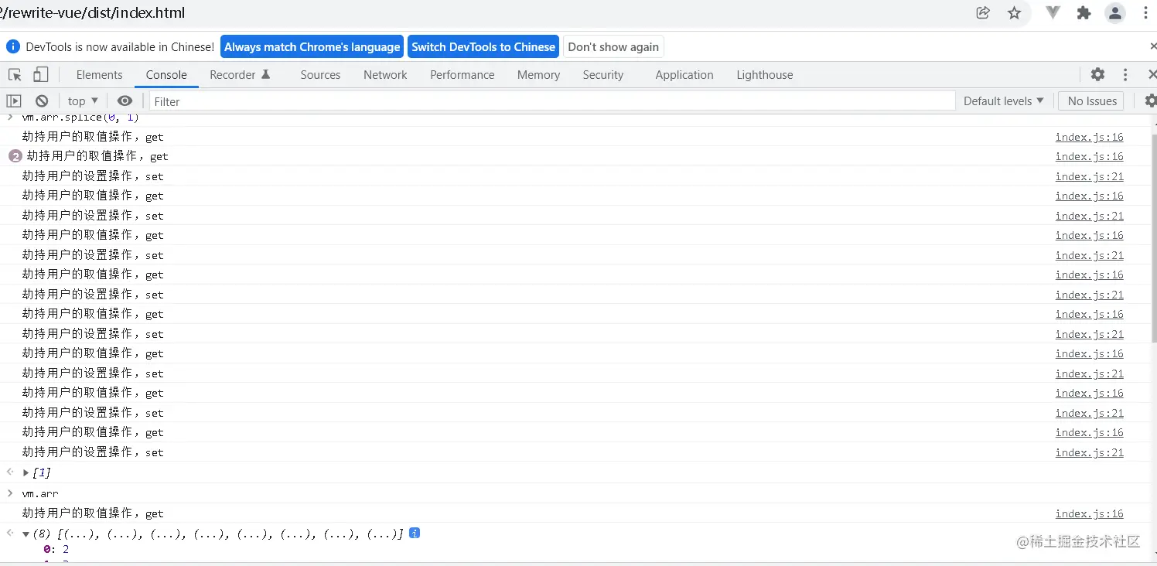
Task: Toggle the device toolbar icon
Action: 40,74
